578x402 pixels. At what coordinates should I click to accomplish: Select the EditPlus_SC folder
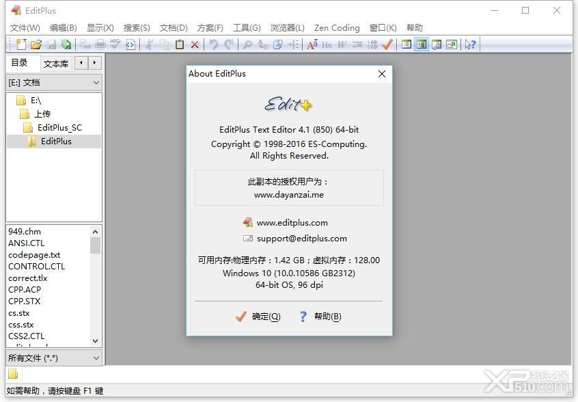[59, 128]
